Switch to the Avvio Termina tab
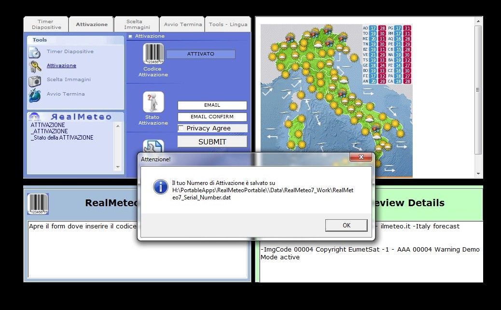The image size is (501, 310). point(182,24)
